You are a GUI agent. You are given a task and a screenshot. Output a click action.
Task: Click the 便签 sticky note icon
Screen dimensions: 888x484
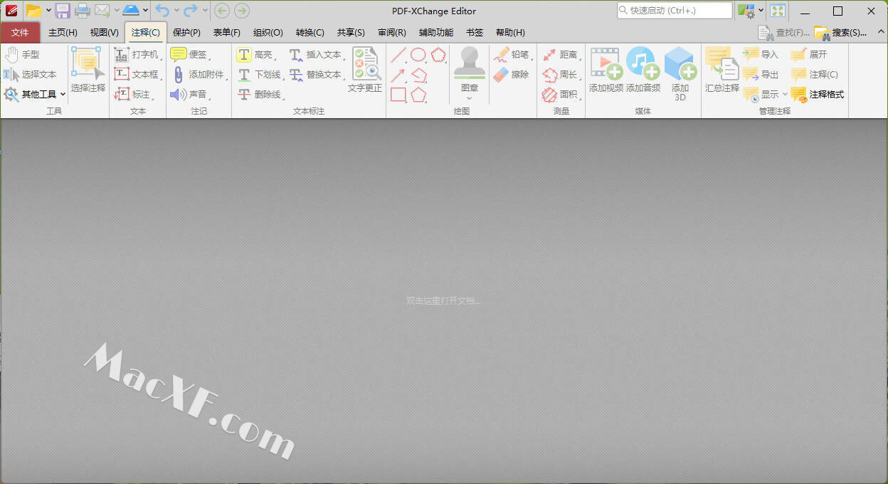[x=179, y=55]
